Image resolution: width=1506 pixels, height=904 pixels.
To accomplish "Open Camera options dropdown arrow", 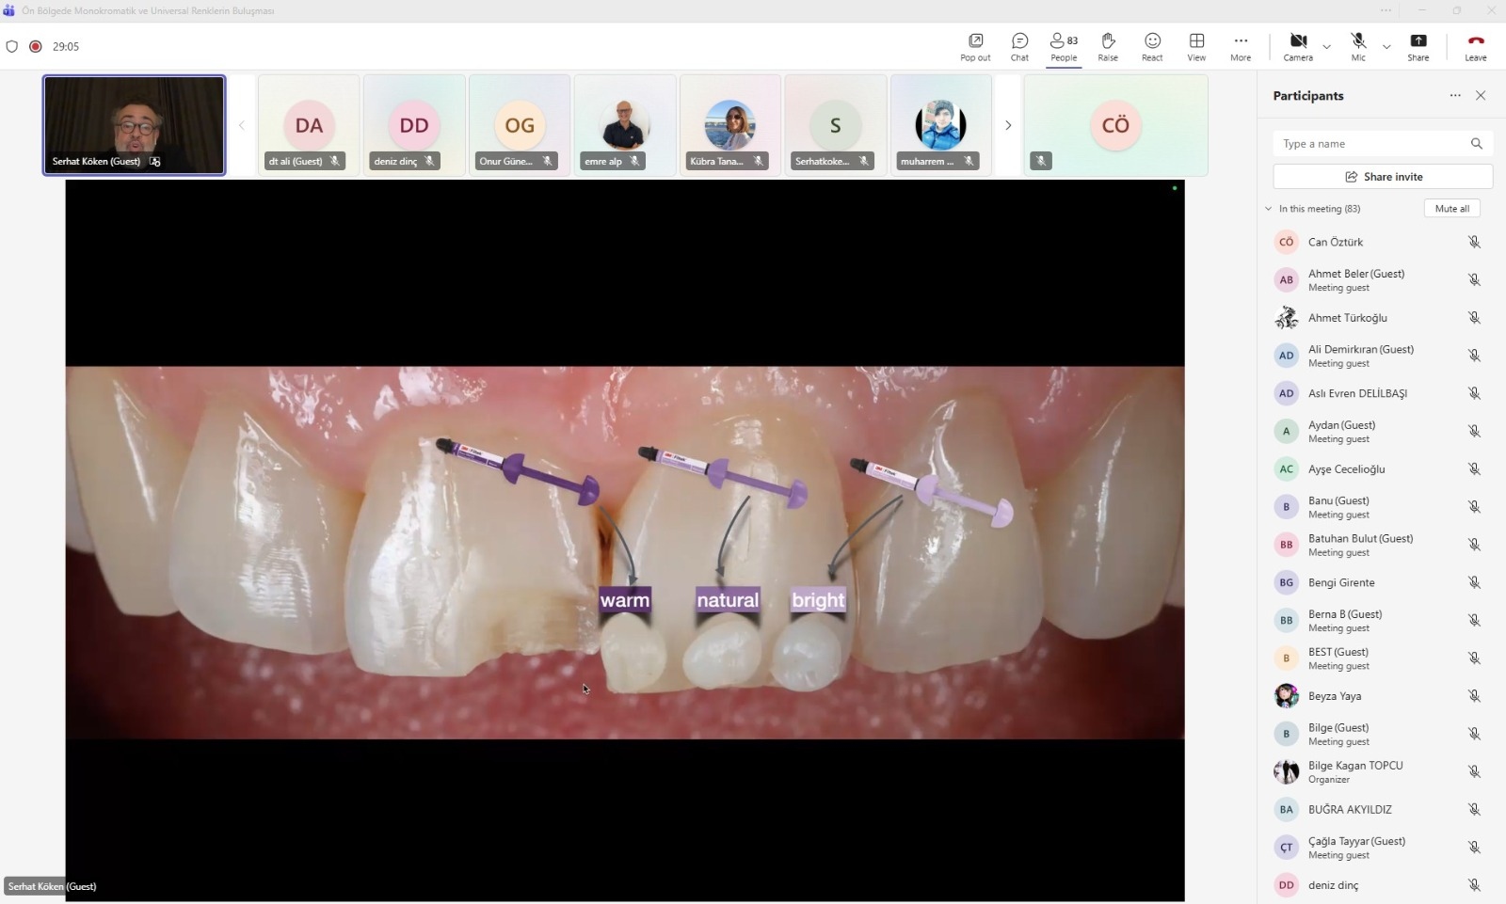I will [x=1326, y=47].
